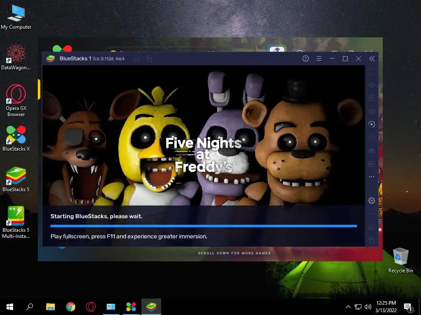This screenshot has height=315, width=421.
Task: Click the lock cursor icon in sidebar
Action: (372, 98)
